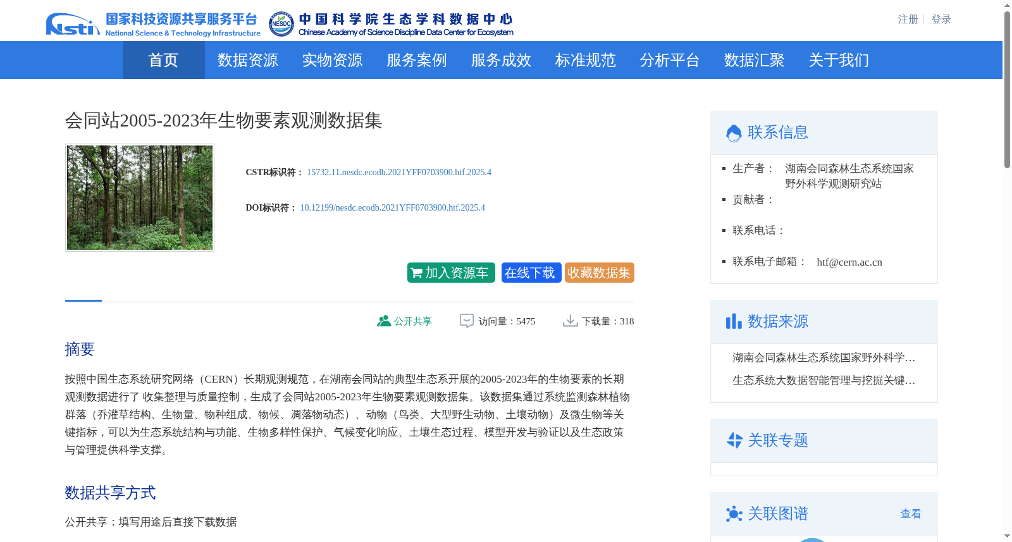Click 在线下载 button

(x=531, y=273)
